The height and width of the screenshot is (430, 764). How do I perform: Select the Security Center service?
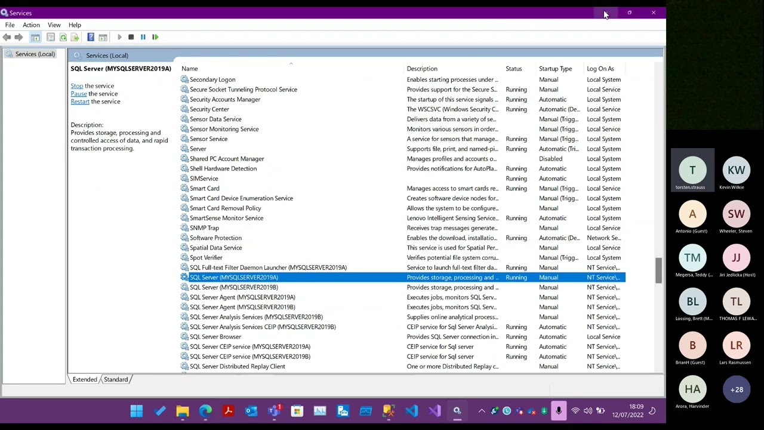[x=403, y=109]
